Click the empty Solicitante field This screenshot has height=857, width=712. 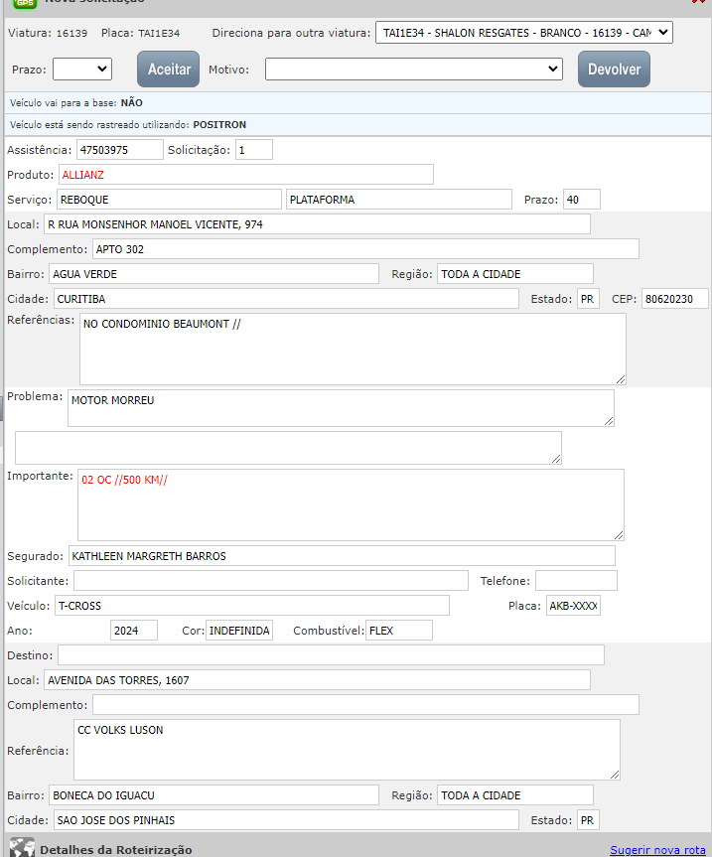click(270, 581)
